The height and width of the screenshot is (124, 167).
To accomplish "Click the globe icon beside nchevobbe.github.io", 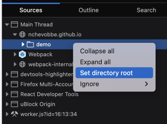I will pyautogui.click(x=22, y=35).
